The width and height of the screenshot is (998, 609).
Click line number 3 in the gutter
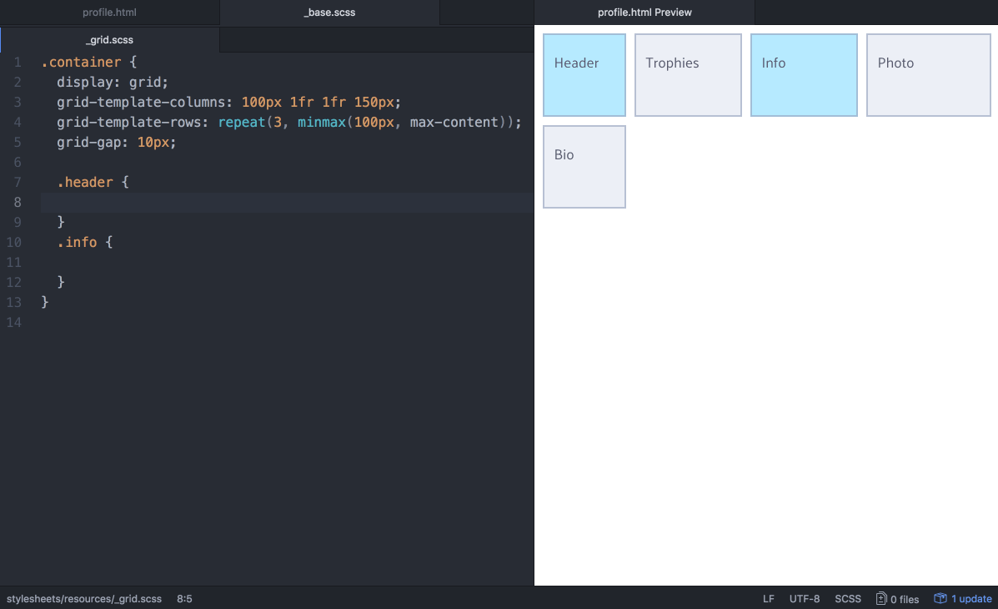[18, 102]
